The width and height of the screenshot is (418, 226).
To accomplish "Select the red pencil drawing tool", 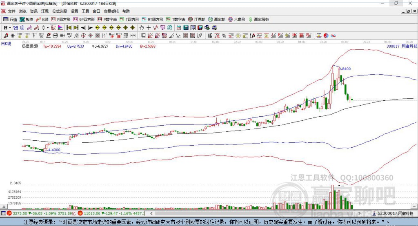I will (6, 36).
